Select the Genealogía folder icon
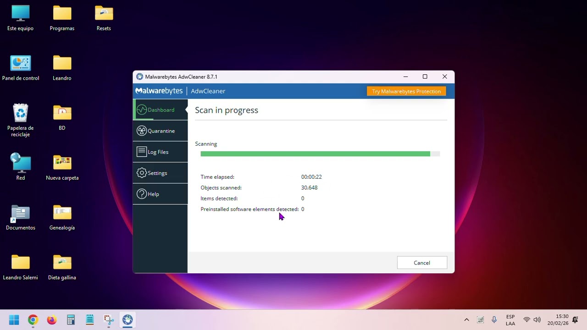This screenshot has height=330, width=587. coord(62,217)
